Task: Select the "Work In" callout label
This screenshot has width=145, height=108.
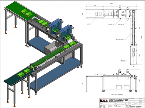Action: (88, 24)
